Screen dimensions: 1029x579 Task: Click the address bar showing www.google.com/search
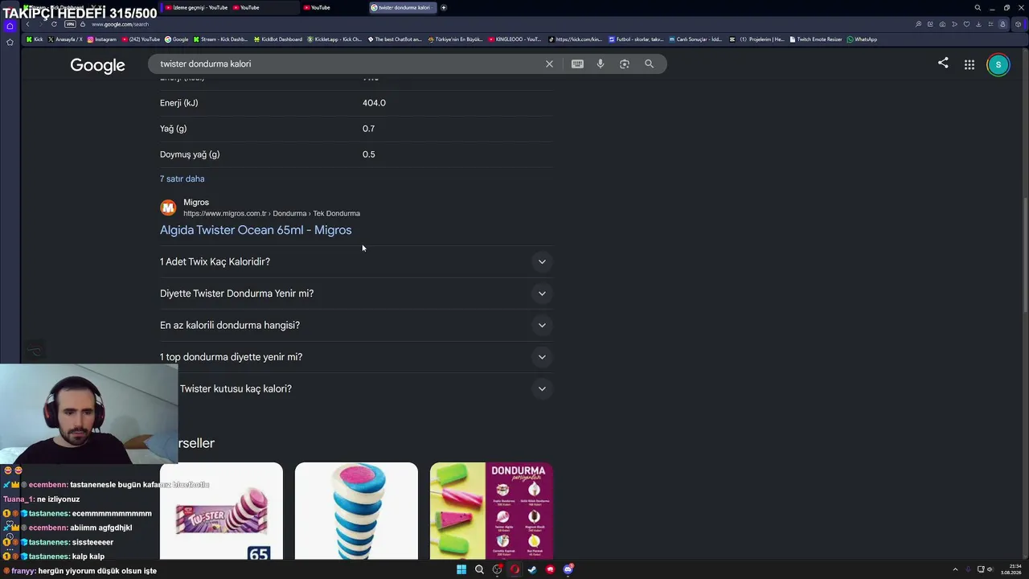click(120, 24)
